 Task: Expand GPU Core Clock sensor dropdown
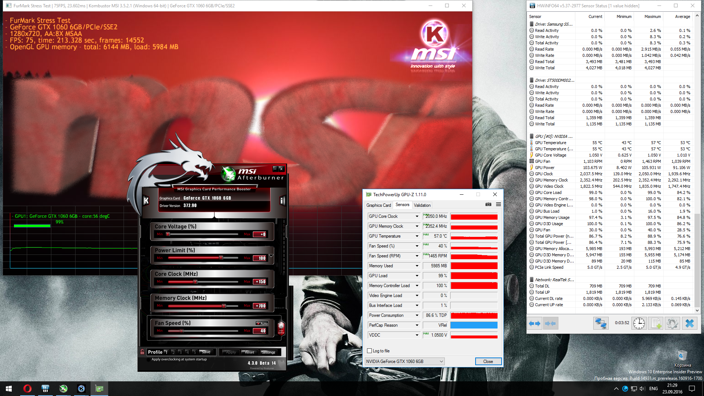pyautogui.click(x=417, y=216)
